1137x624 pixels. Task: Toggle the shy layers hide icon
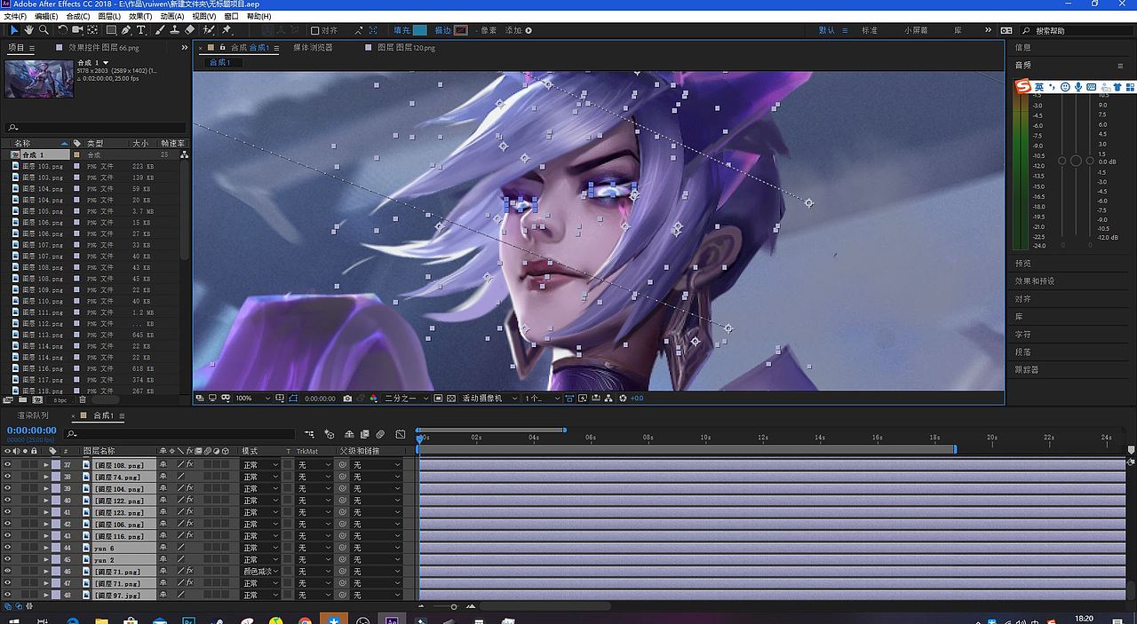click(x=349, y=434)
